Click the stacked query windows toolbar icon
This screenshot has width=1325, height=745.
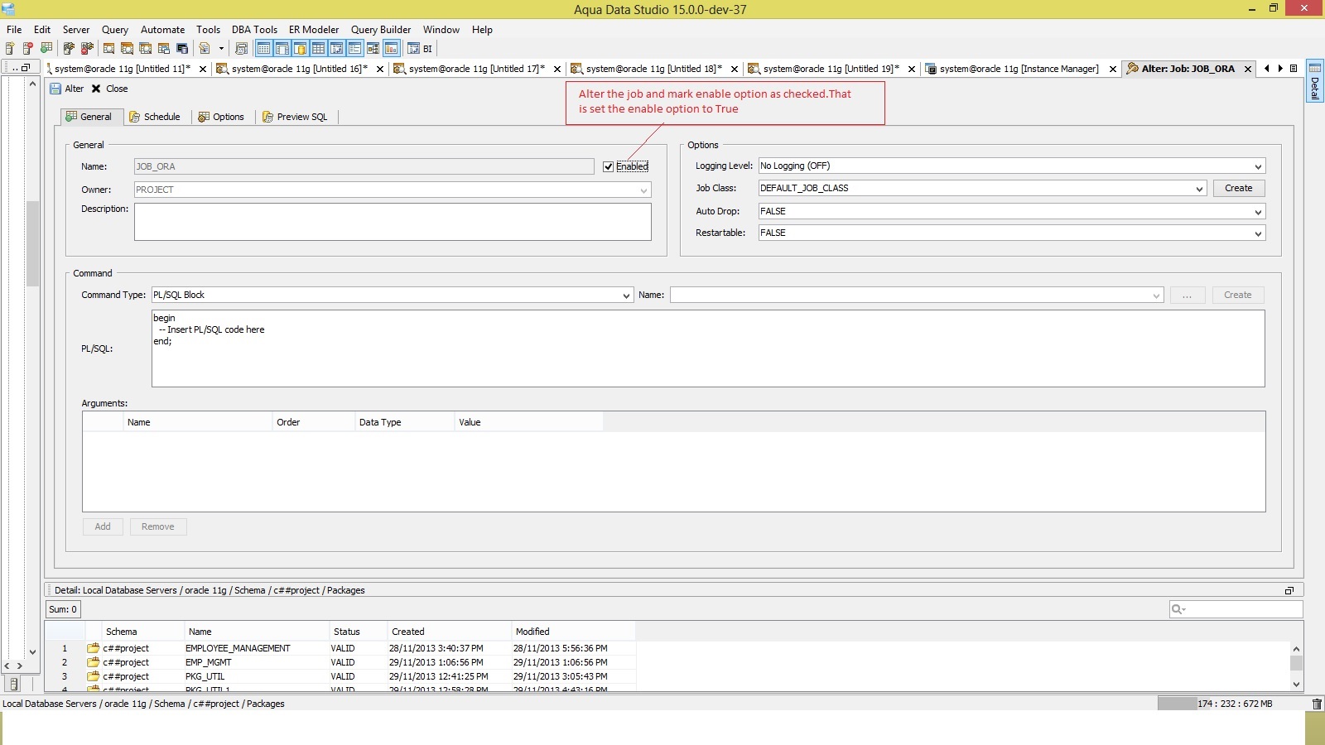click(x=164, y=49)
